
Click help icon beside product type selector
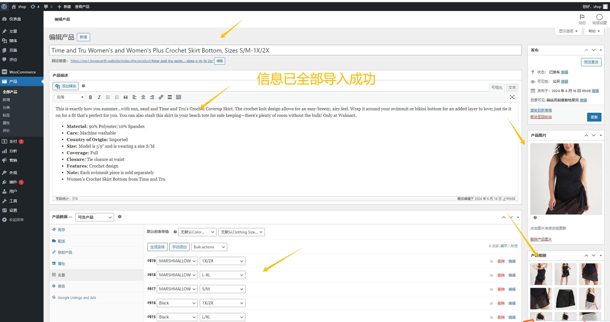point(120,217)
